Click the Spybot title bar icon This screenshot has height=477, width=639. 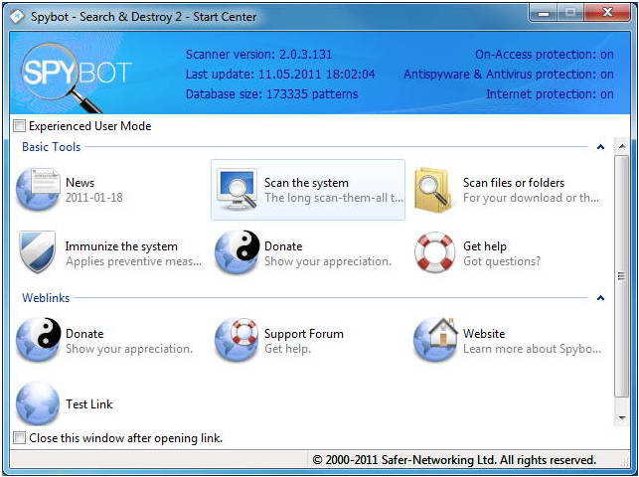click(17, 16)
